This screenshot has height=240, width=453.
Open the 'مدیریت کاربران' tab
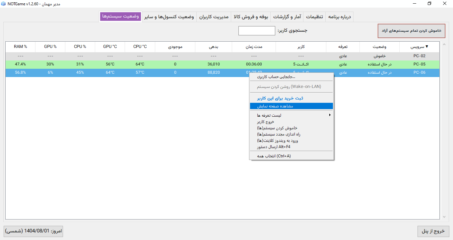pos(214,17)
